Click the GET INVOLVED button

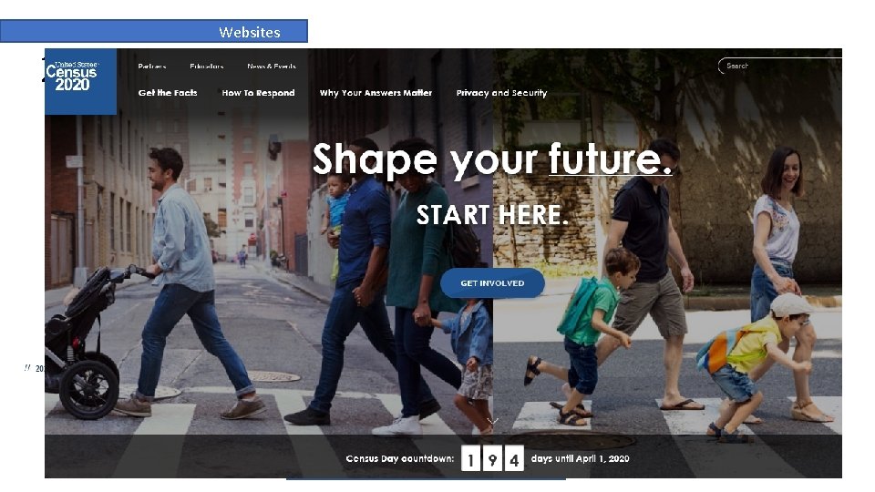pyautogui.click(x=492, y=283)
